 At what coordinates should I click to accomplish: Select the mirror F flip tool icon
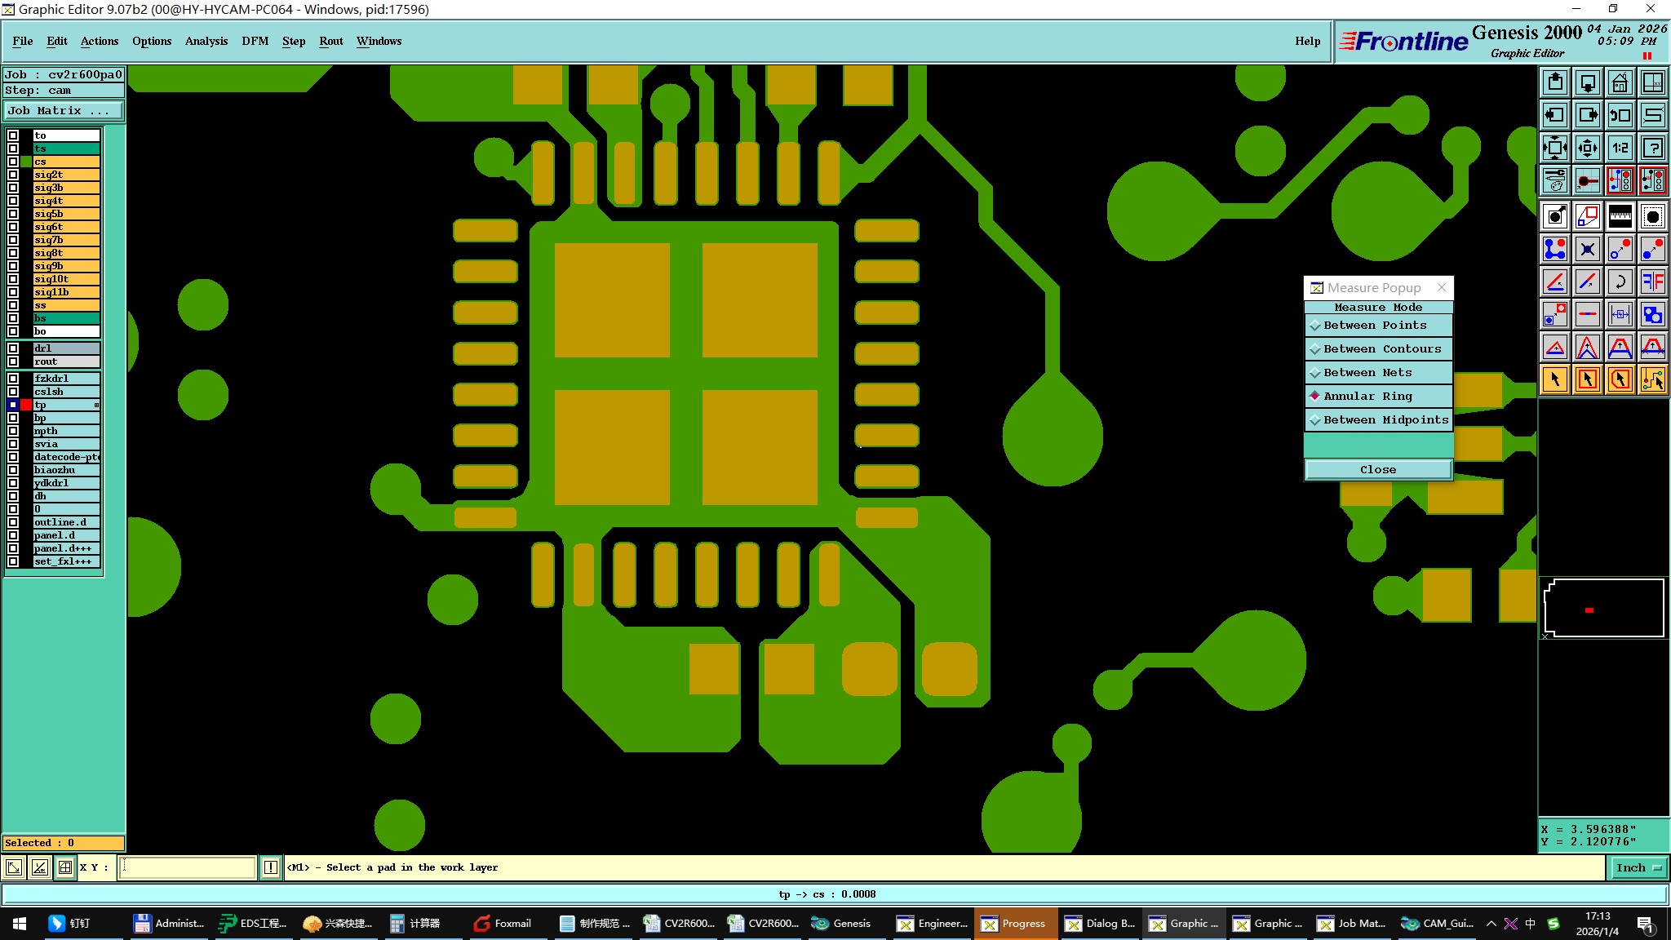pos(1652,282)
